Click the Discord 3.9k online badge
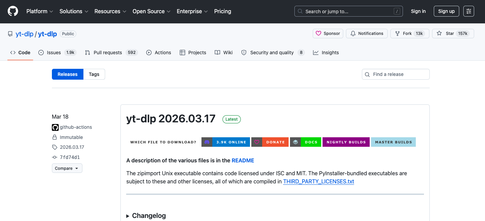 pyautogui.click(x=226, y=142)
